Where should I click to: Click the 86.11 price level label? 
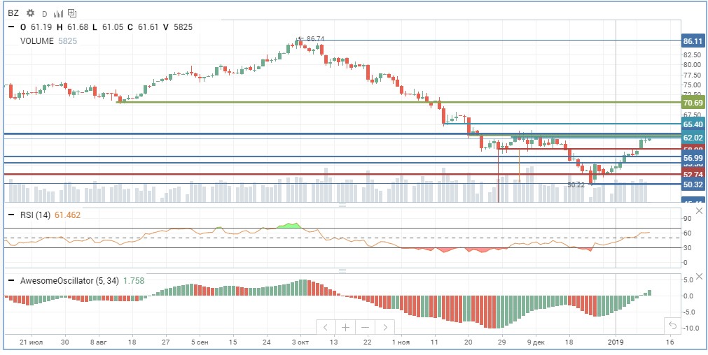tap(693, 41)
